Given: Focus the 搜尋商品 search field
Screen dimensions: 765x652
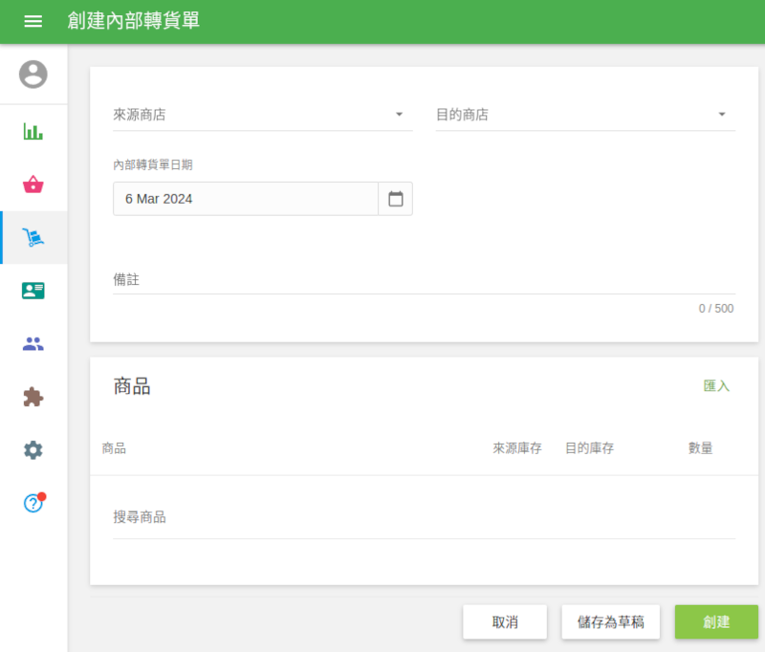Looking at the screenshot, I should coord(424,517).
